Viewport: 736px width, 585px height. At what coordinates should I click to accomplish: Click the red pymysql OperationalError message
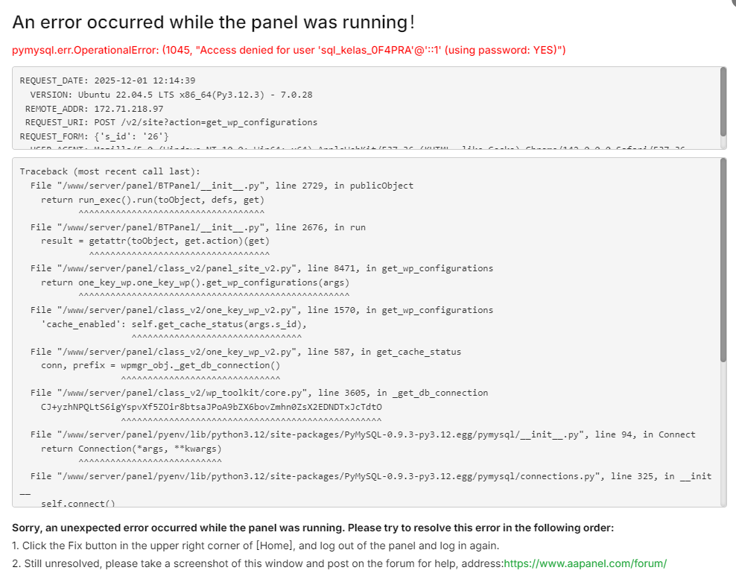289,50
